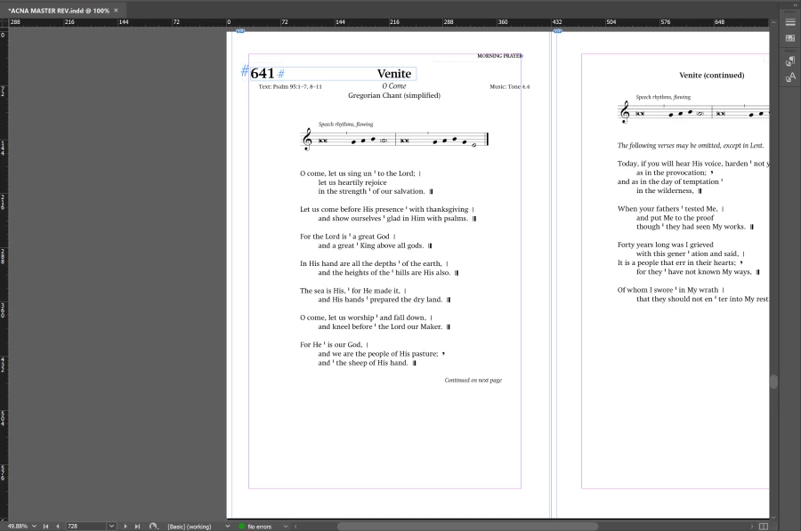Screen dimensions: 801x531
Task: Click the vertical scrollbar thumb
Action: pos(773,382)
